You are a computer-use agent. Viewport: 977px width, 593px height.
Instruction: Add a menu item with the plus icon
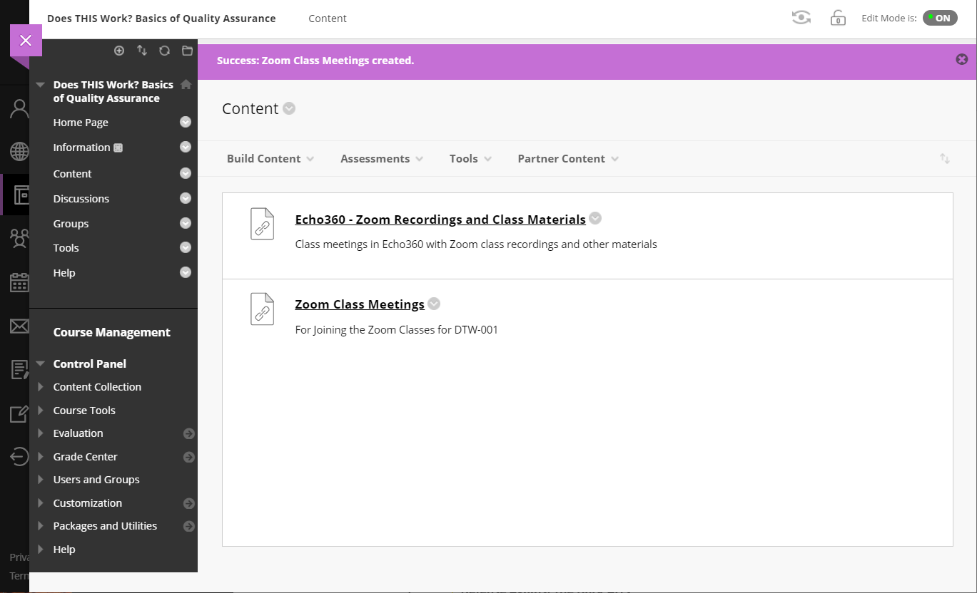point(119,51)
